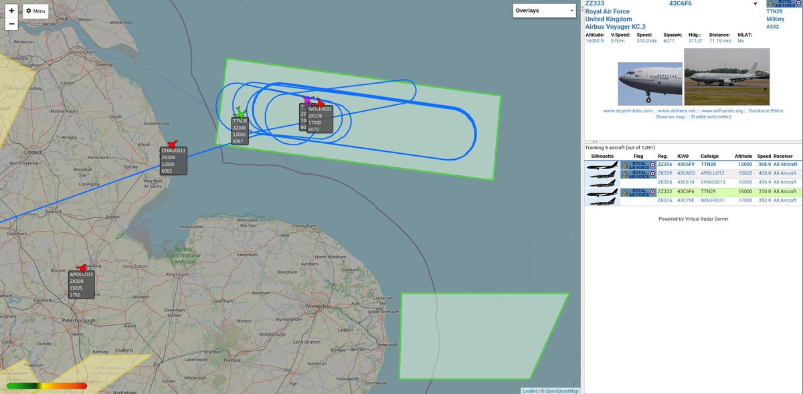
Task: Click the RAF flag in ZK339 row
Action: click(638, 173)
